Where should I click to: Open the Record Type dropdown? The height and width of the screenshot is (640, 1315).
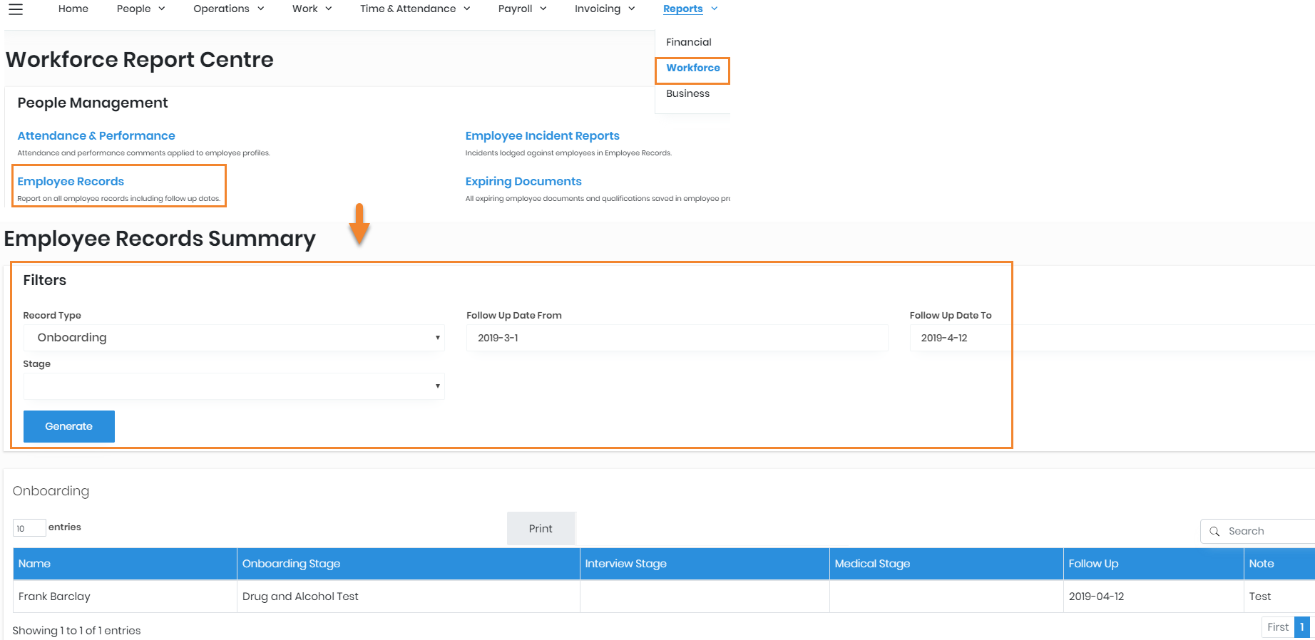point(233,338)
